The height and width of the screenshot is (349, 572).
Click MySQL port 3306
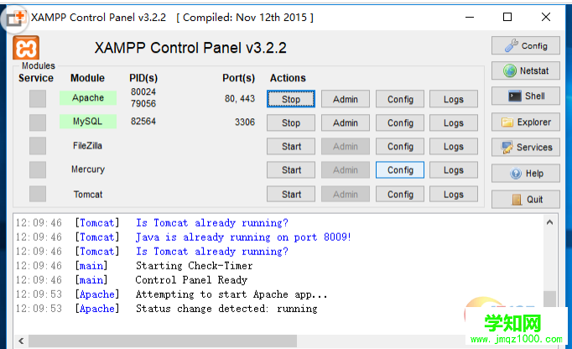point(245,122)
